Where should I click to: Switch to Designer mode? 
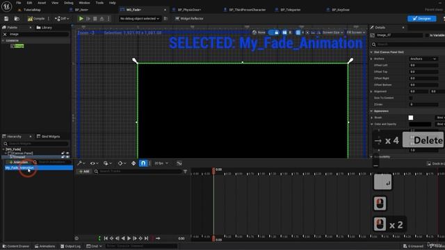tap(422, 19)
